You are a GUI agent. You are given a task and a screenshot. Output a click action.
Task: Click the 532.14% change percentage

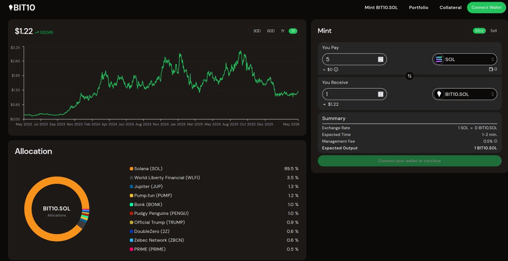coord(47,33)
